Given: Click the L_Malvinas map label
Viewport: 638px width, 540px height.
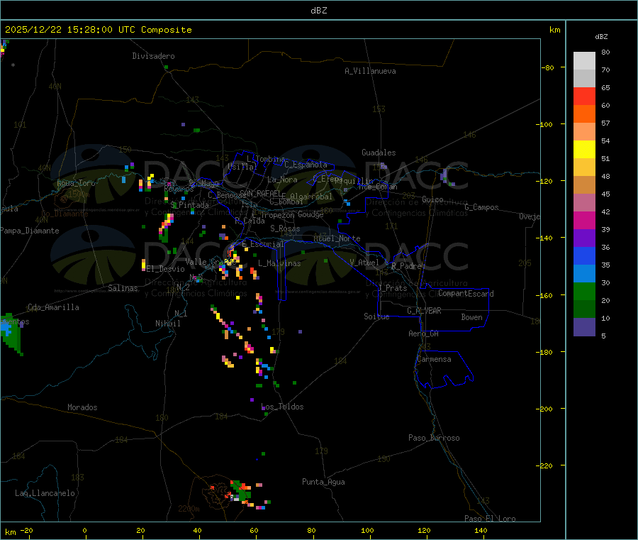Looking at the screenshot, I should click(279, 263).
